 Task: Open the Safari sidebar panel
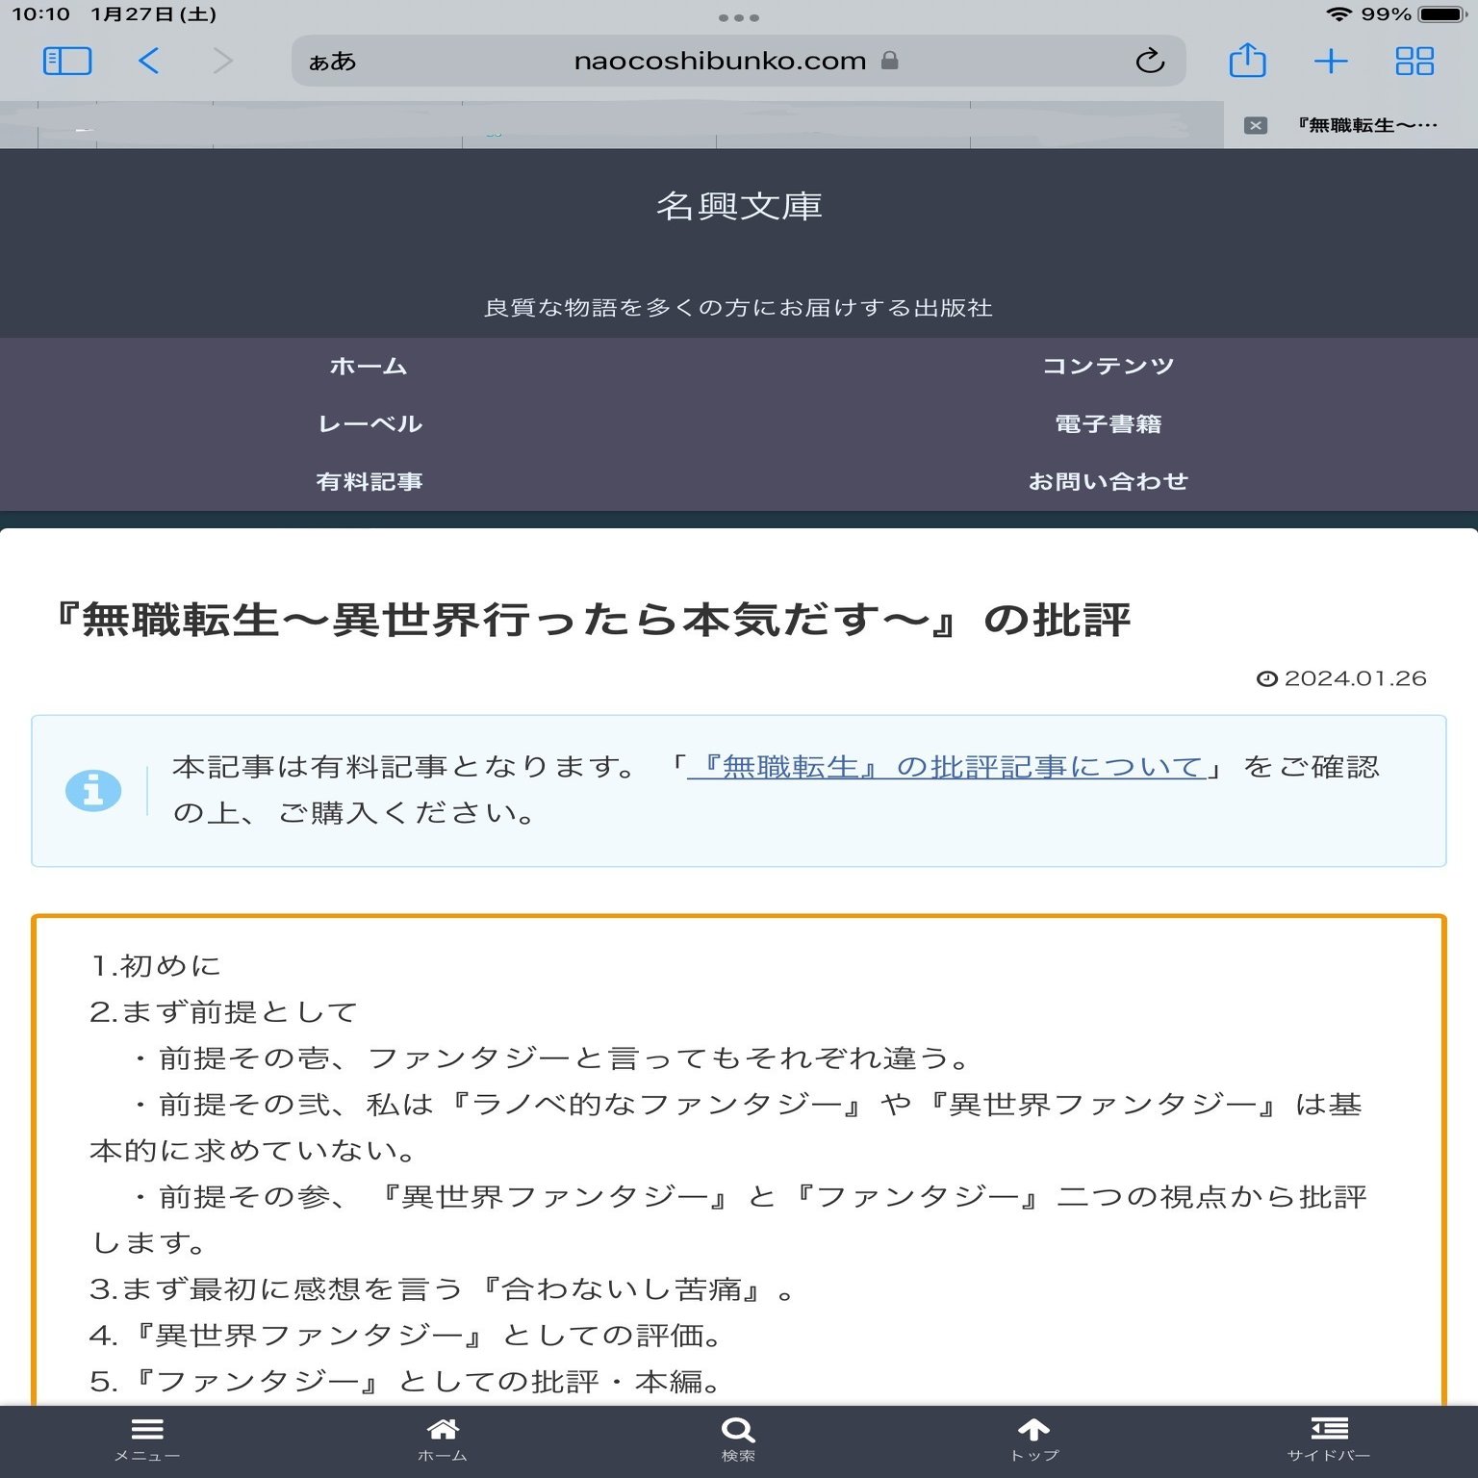point(67,62)
